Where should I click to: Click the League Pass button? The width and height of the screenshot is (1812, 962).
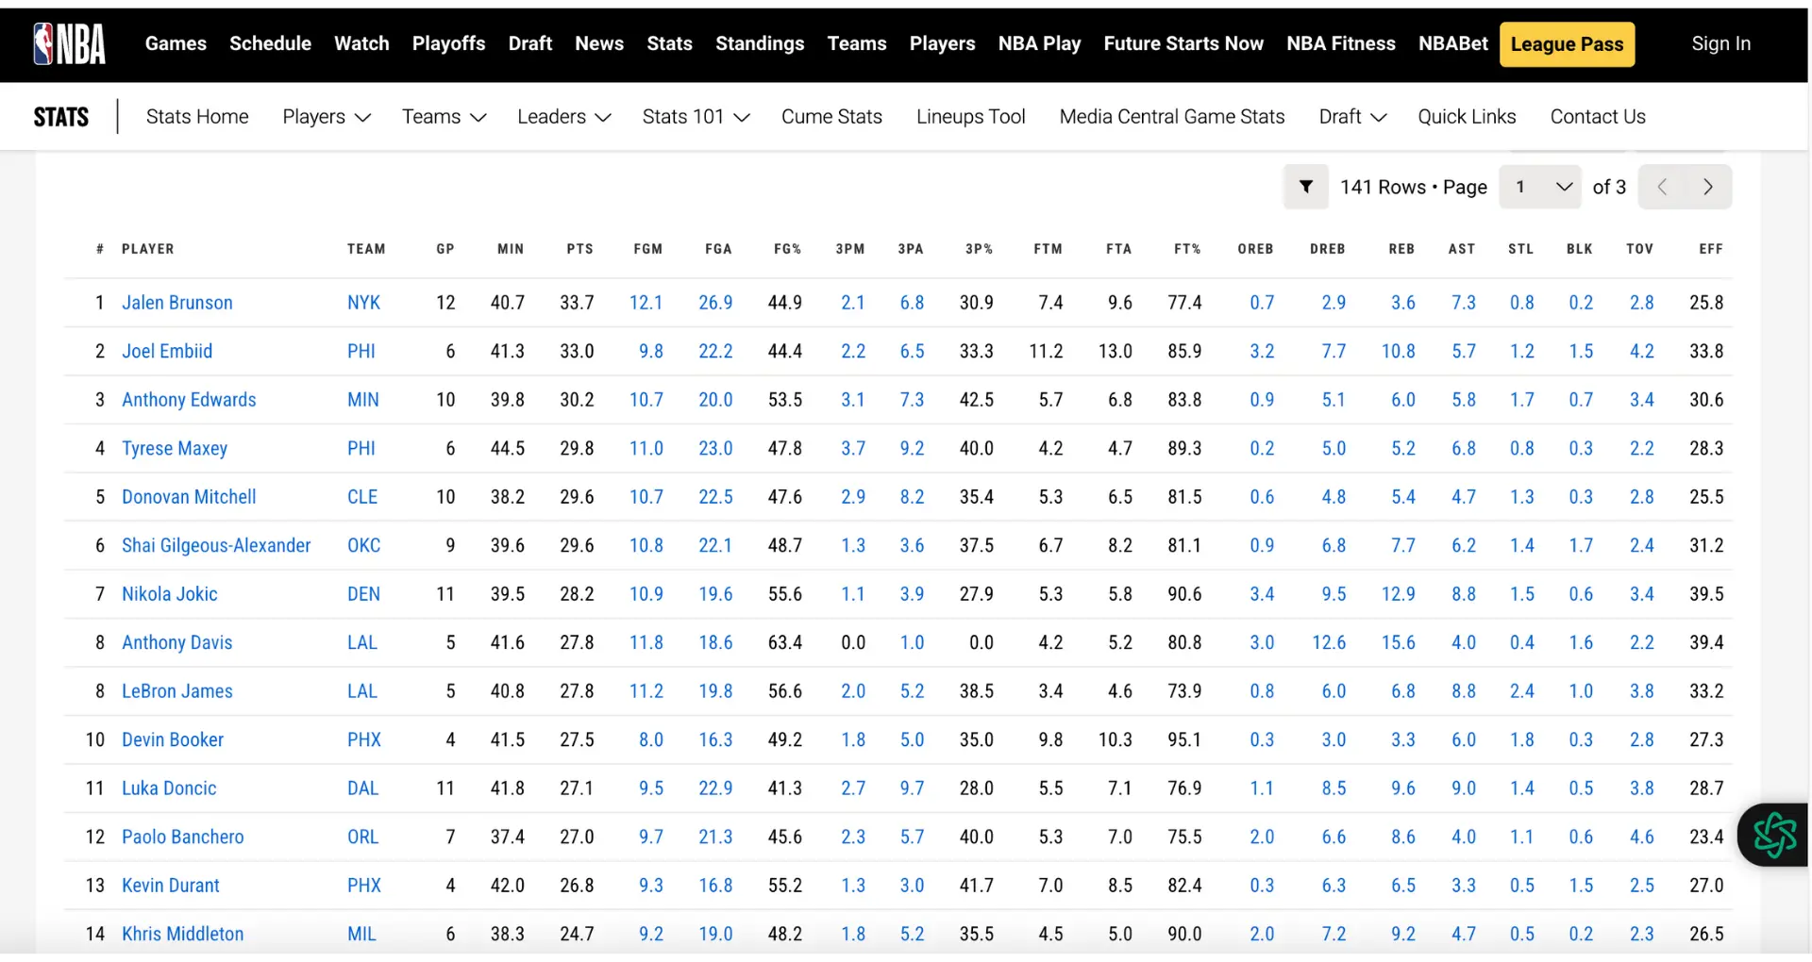[x=1567, y=44]
